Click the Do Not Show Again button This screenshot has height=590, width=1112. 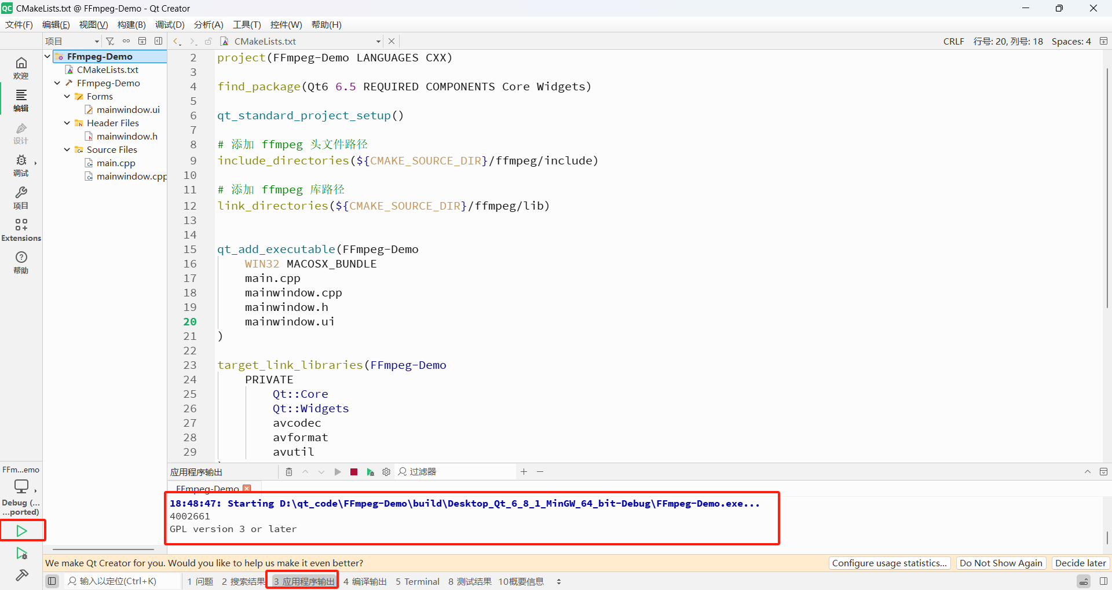tap(1001, 563)
